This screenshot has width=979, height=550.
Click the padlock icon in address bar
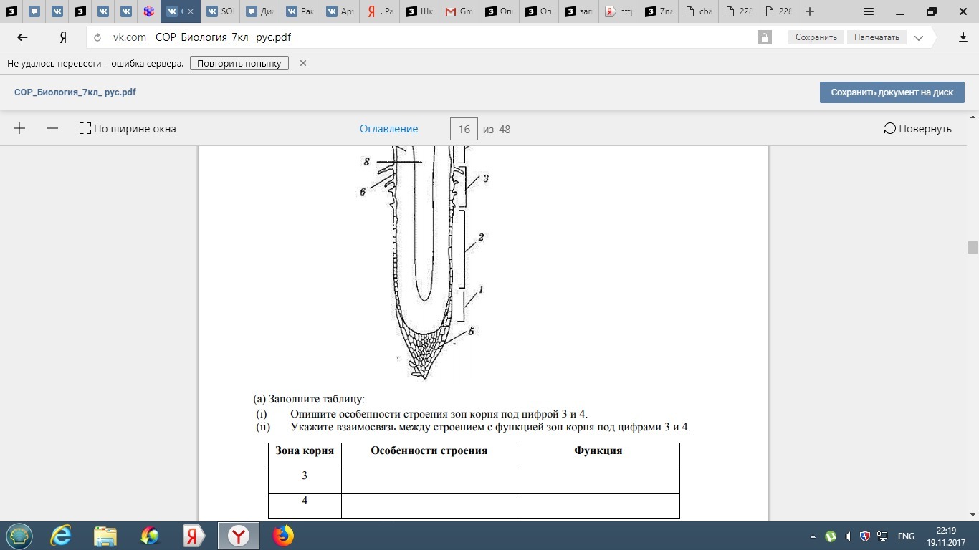[x=765, y=37]
